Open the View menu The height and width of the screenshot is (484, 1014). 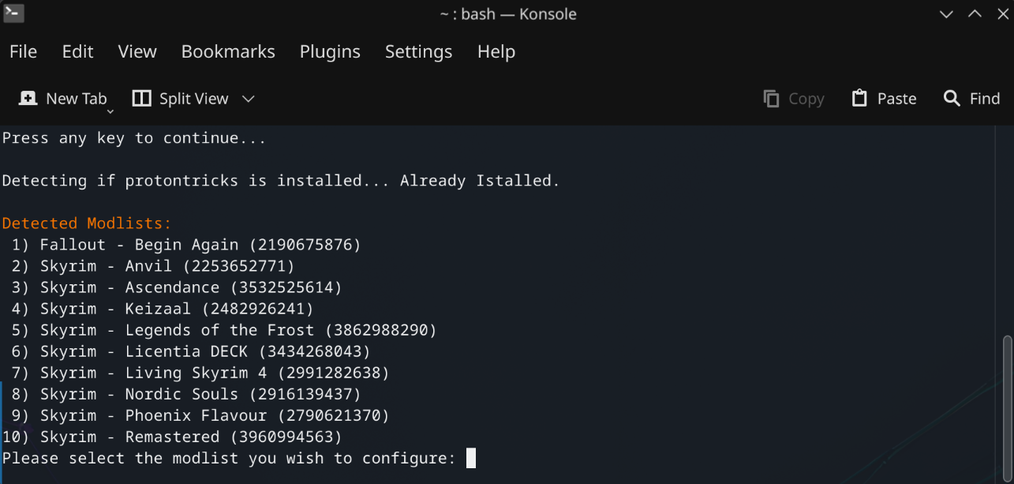coord(137,51)
